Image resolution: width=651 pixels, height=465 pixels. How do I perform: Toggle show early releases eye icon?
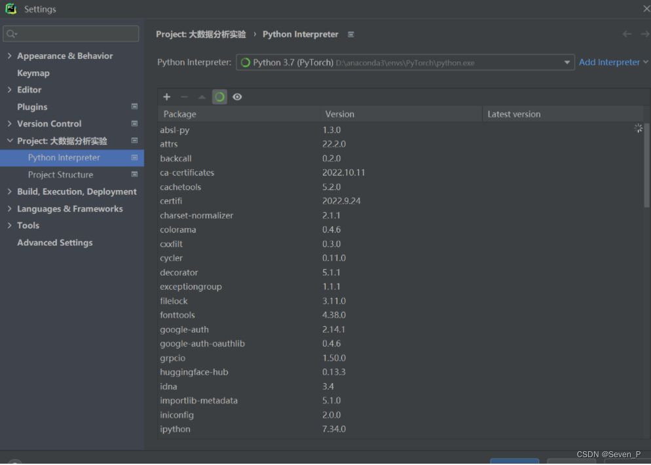coord(237,97)
